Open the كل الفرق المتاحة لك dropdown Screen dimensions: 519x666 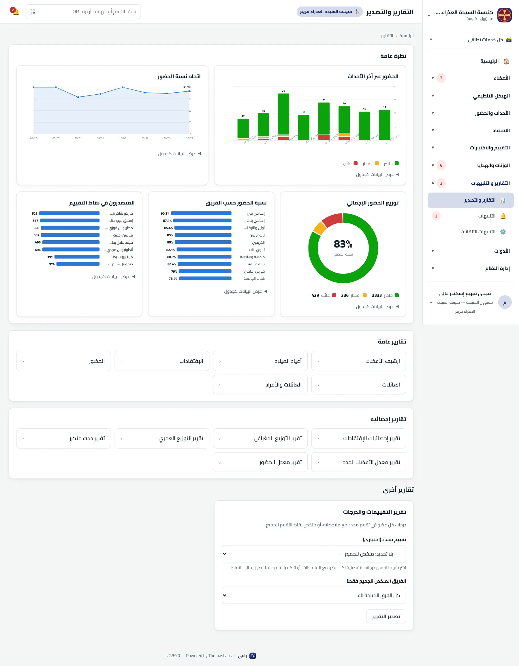click(314, 595)
